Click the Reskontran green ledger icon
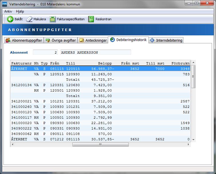 click(91, 19)
